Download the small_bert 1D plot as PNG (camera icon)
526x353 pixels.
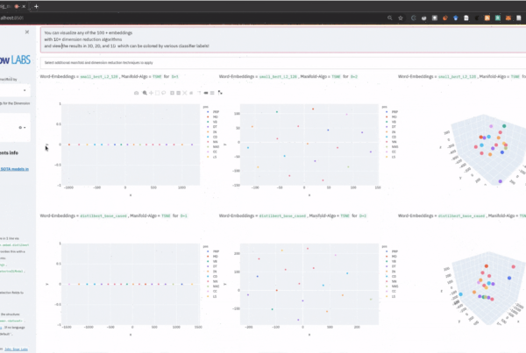click(136, 93)
